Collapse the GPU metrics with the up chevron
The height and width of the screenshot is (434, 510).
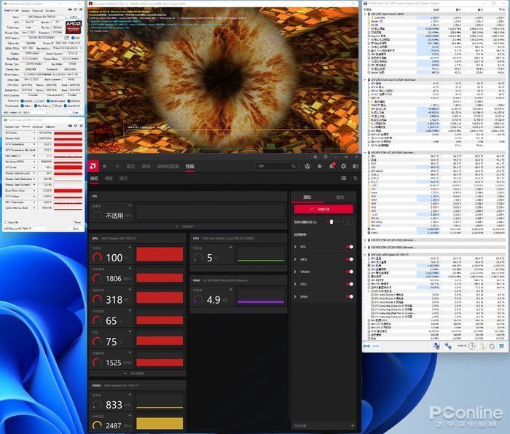click(125, 374)
